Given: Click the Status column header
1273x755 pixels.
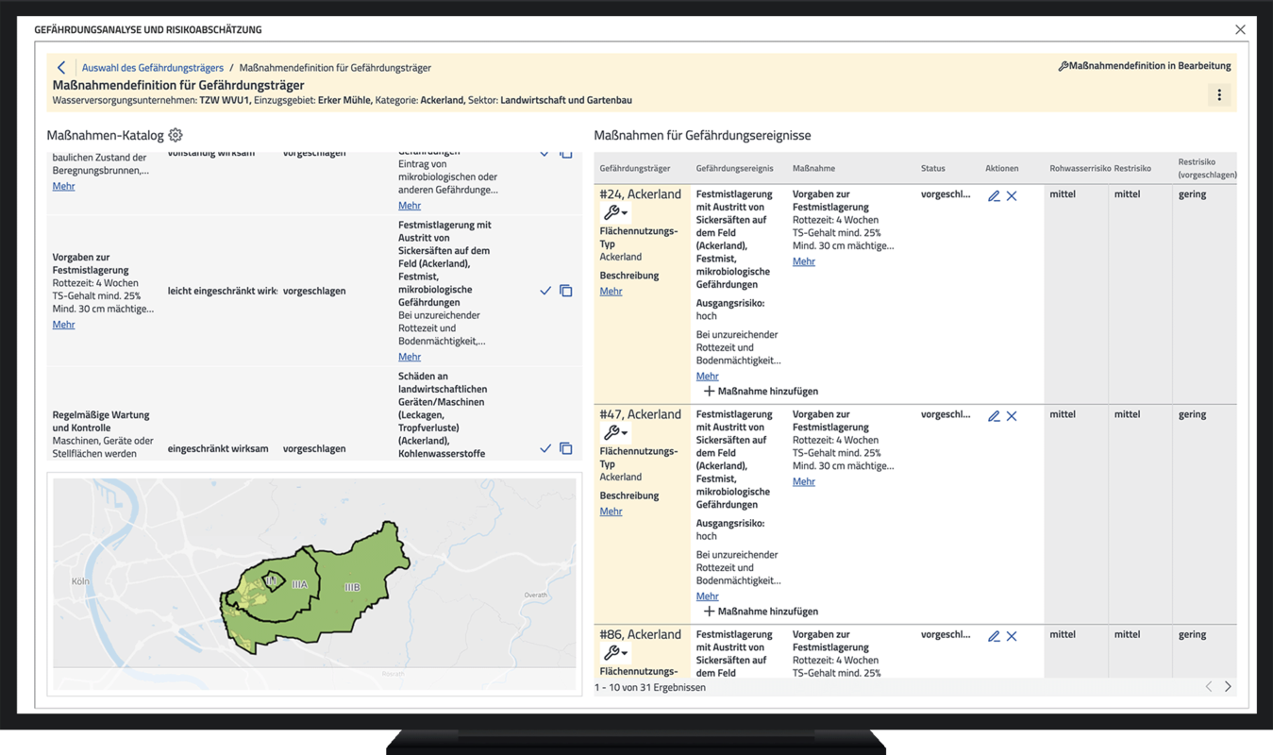Looking at the screenshot, I should tap(932, 169).
